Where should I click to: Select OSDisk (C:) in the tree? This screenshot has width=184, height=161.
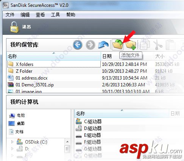point(36,142)
